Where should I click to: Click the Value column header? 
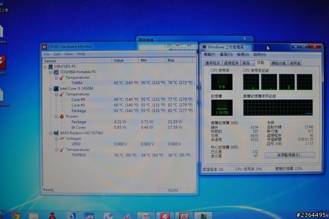click(125, 61)
